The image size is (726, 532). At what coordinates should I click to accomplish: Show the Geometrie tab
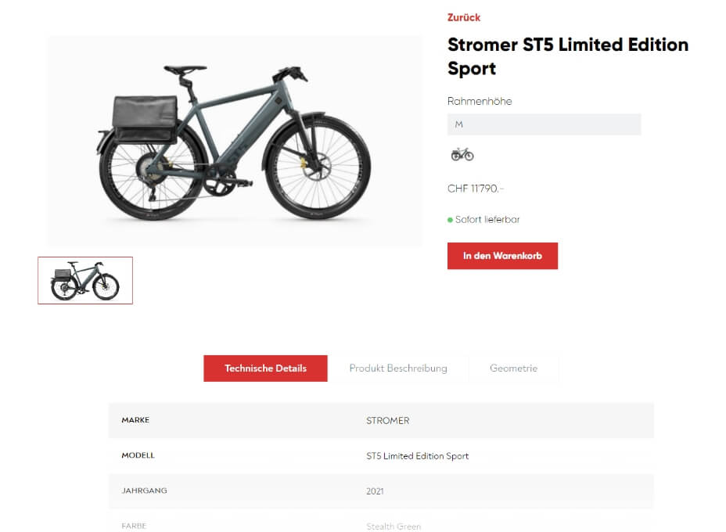tap(513, 368)
